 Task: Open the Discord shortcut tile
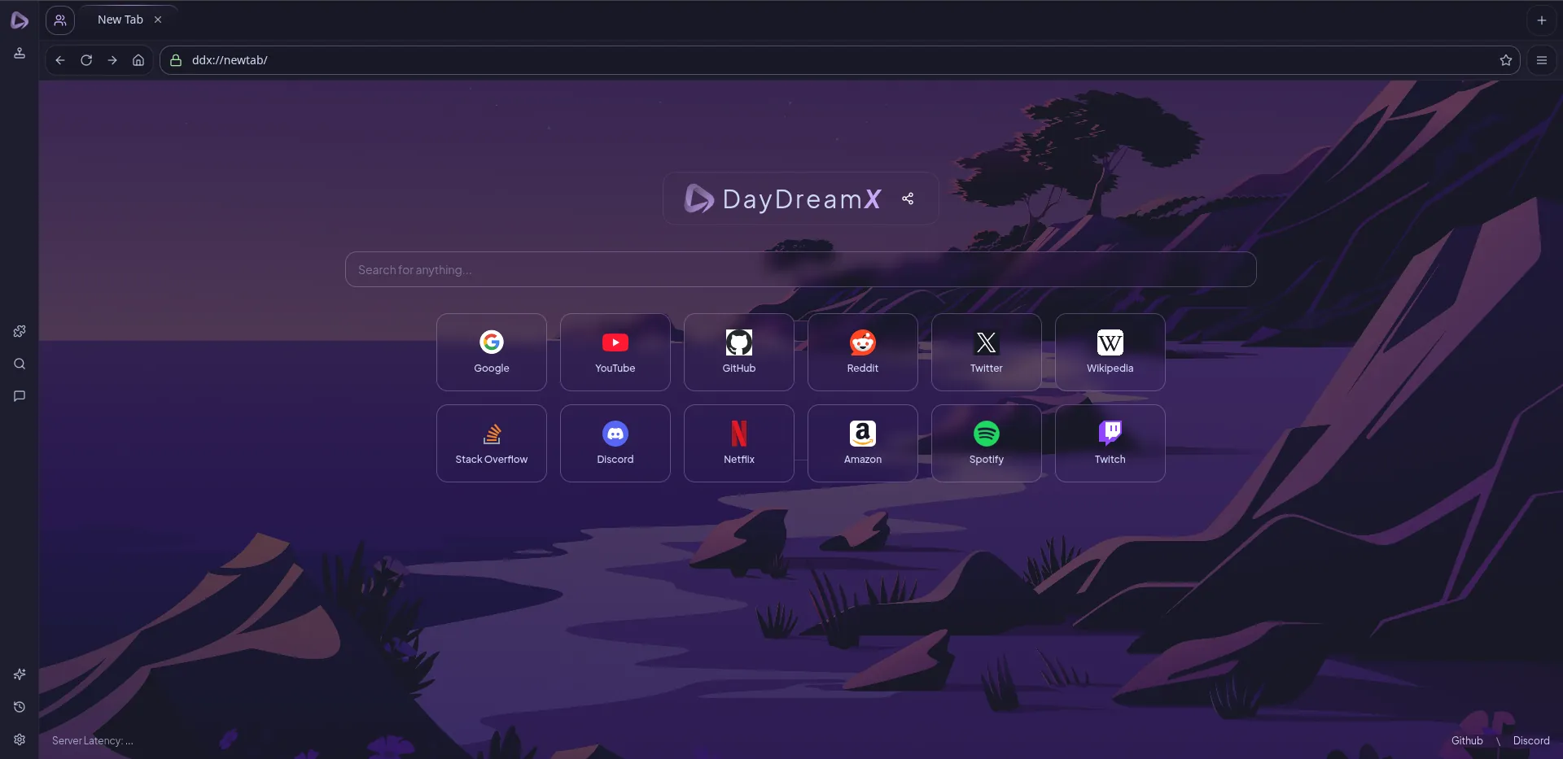coord(615,443)
